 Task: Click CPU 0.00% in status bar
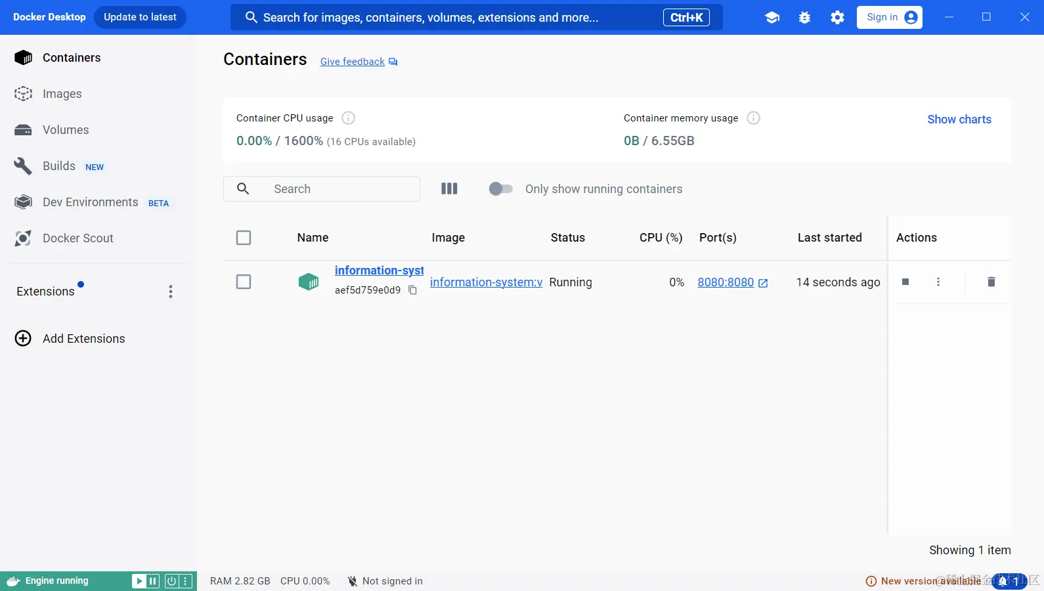pos(305,581)
